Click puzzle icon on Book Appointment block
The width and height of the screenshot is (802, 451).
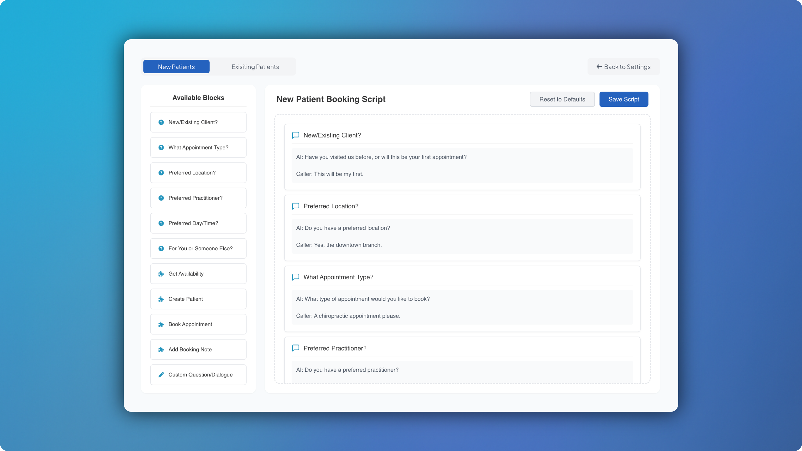coord(161,324)
